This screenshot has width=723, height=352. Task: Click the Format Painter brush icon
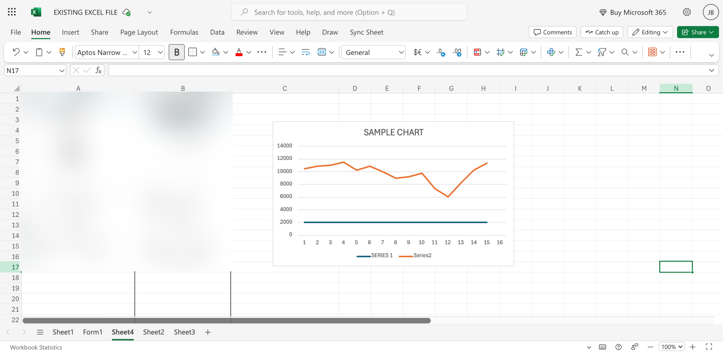pyautogui.click(x=62, y=52)
